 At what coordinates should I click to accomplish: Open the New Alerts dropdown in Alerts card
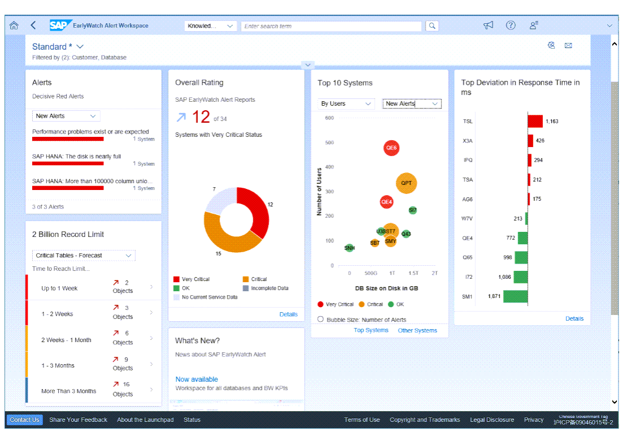pyautogui.click(x=66, y=116)
